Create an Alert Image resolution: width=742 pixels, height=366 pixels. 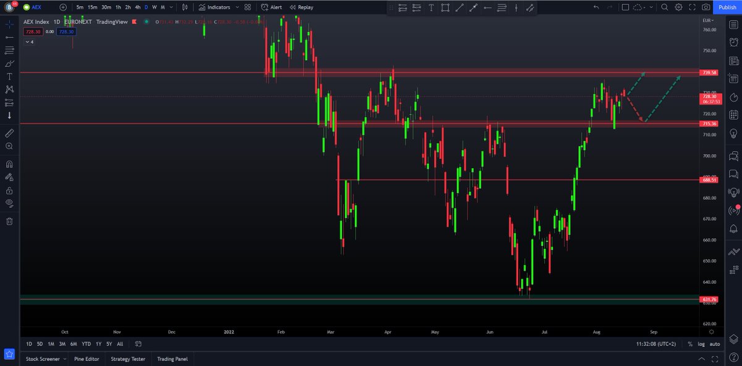(271, 7)
